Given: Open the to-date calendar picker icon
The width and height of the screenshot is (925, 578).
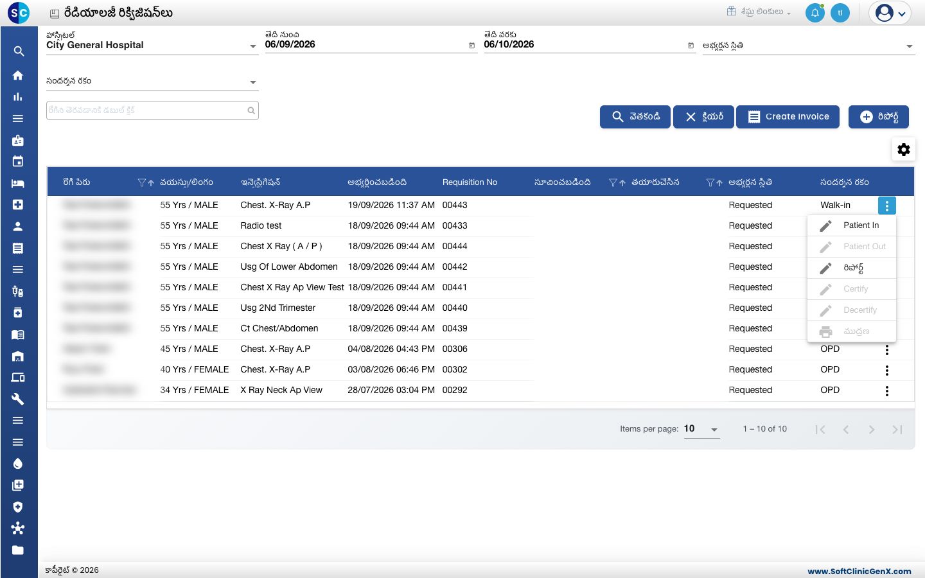Looking at the screenshot, I should 691,46.
